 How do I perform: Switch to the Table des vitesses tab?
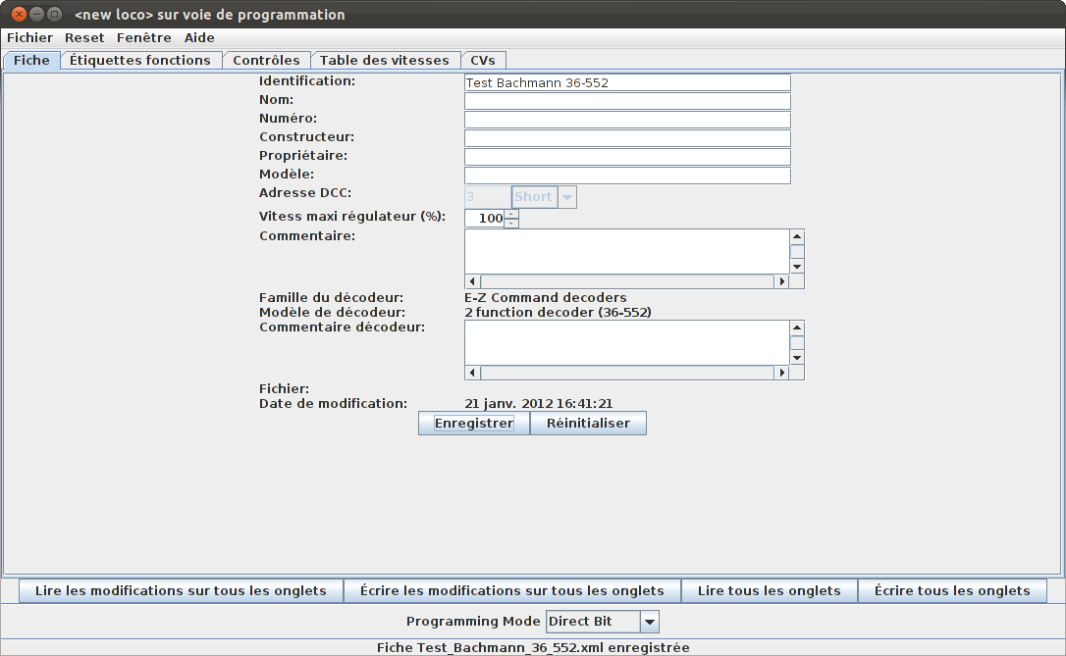(x=385, y=61)
